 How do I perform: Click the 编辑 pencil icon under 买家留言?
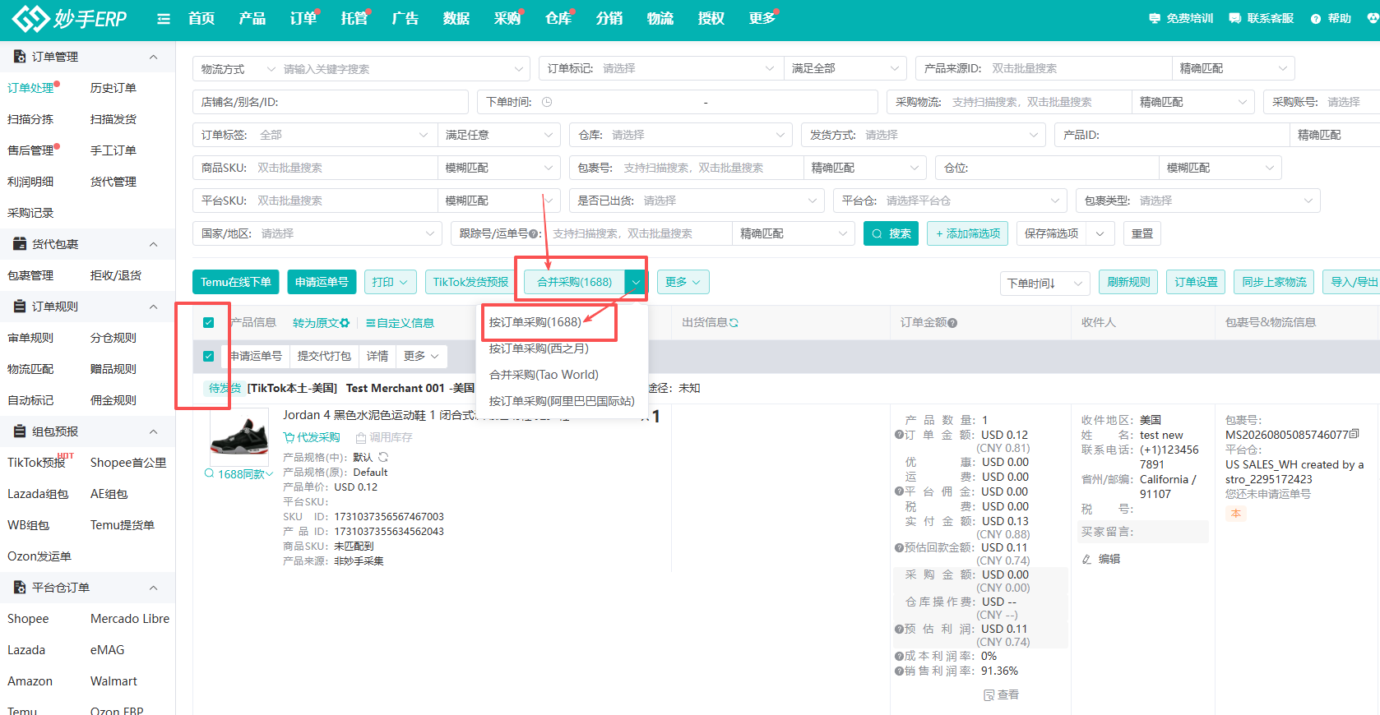pos(1086,559)
